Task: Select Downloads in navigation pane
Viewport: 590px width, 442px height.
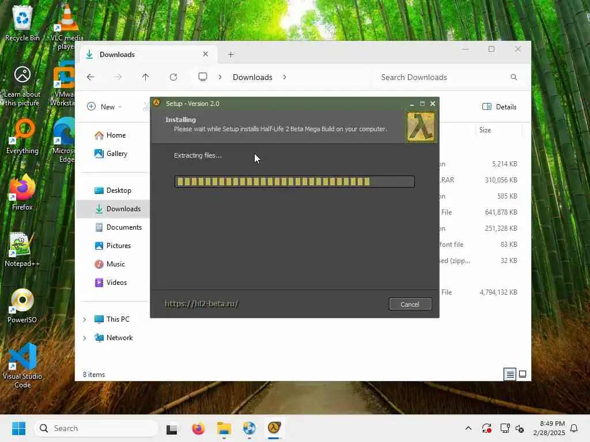Action: (113, 208)
